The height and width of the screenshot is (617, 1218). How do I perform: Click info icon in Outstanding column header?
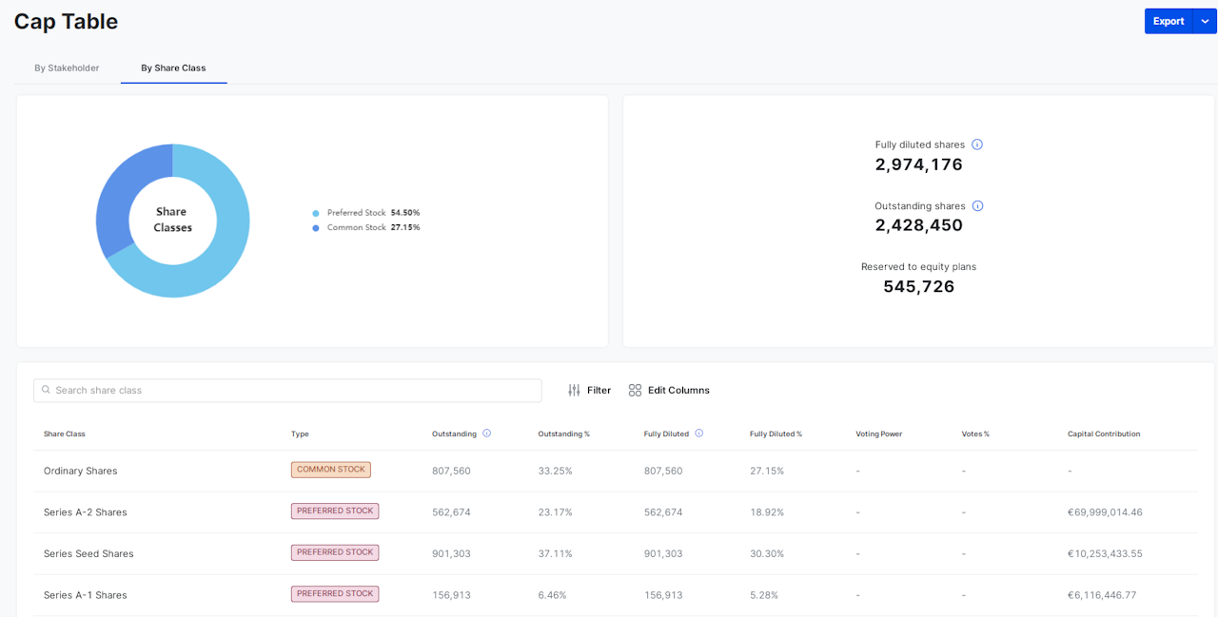tap(486, 434)
